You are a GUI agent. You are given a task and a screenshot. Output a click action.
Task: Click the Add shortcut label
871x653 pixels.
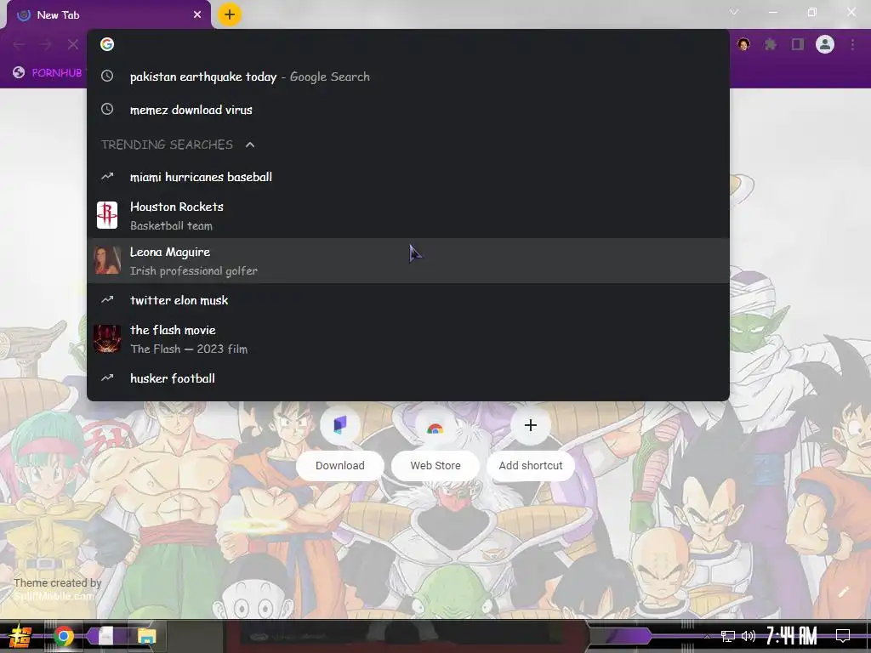pos(531,465)
